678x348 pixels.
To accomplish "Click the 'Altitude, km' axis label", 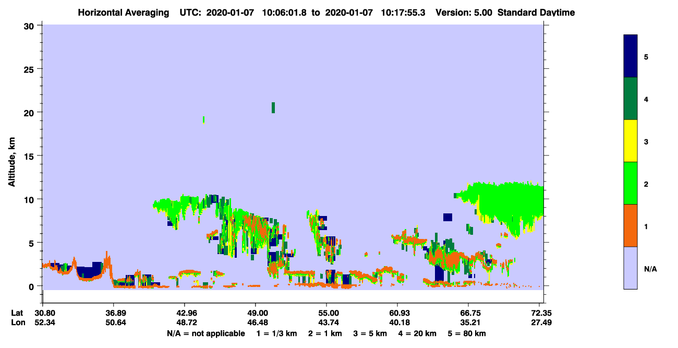I will tap(11, 162).
